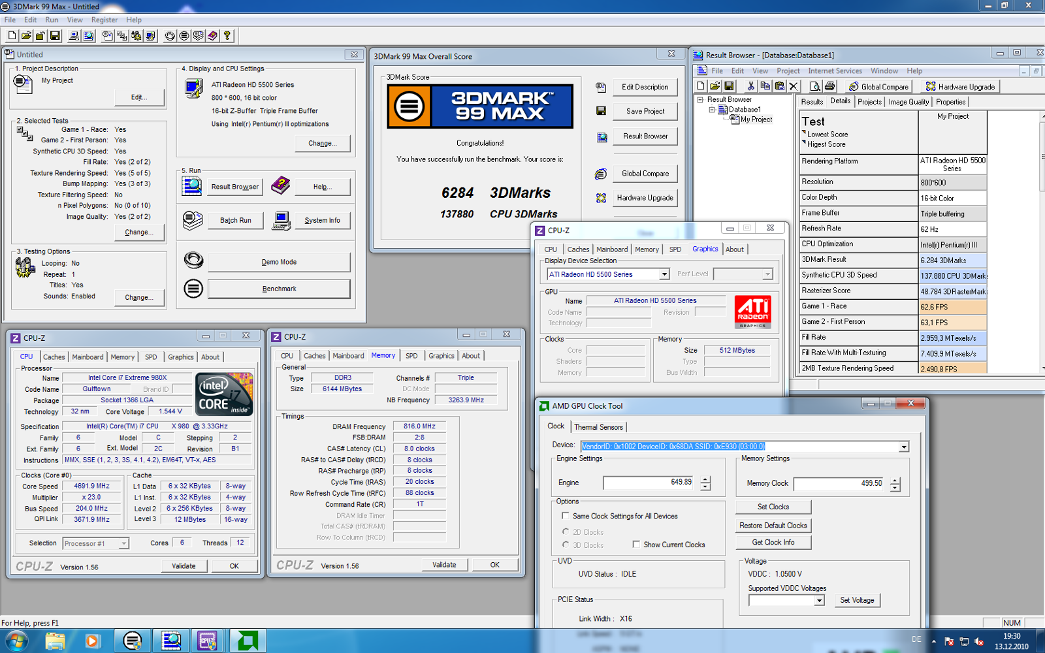
Task: Open the Supported VDDC Voltages dropdown
Action: pyautogui.click(x=819, y=600)
